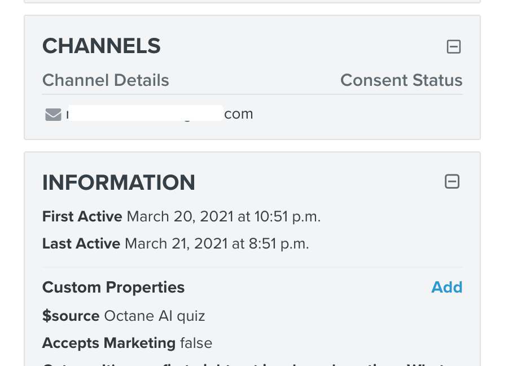This screenshot has width=517, height=366.
Task: Collapse the Channels panel
Action: (454, 46)
